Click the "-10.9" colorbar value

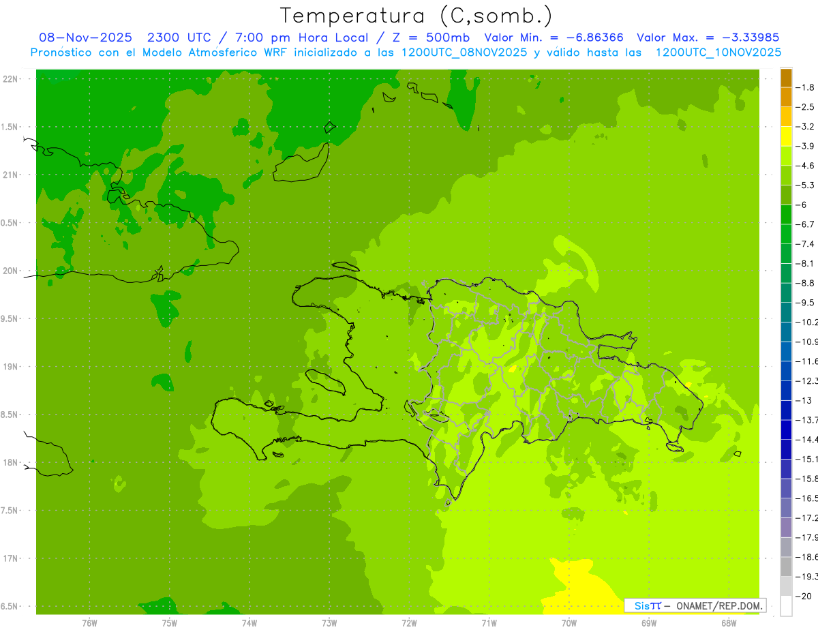pyautogui.click(x=808, y=342)
